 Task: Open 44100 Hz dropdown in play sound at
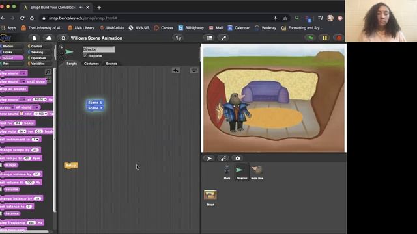(45, 99)
